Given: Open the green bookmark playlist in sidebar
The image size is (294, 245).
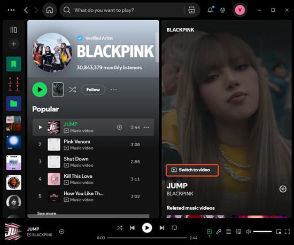Looking at the screenshot, I should pos(14,64).
